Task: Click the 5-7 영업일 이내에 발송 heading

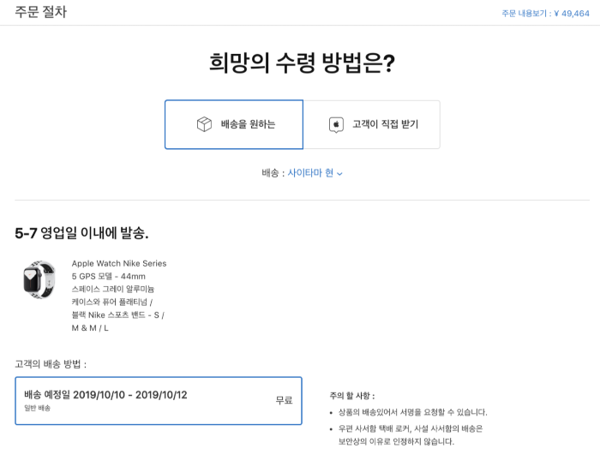Action: click(x=81, y=232)
